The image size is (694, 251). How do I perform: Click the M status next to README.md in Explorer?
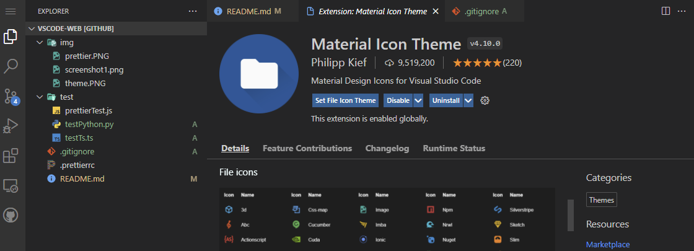point(193,179)
